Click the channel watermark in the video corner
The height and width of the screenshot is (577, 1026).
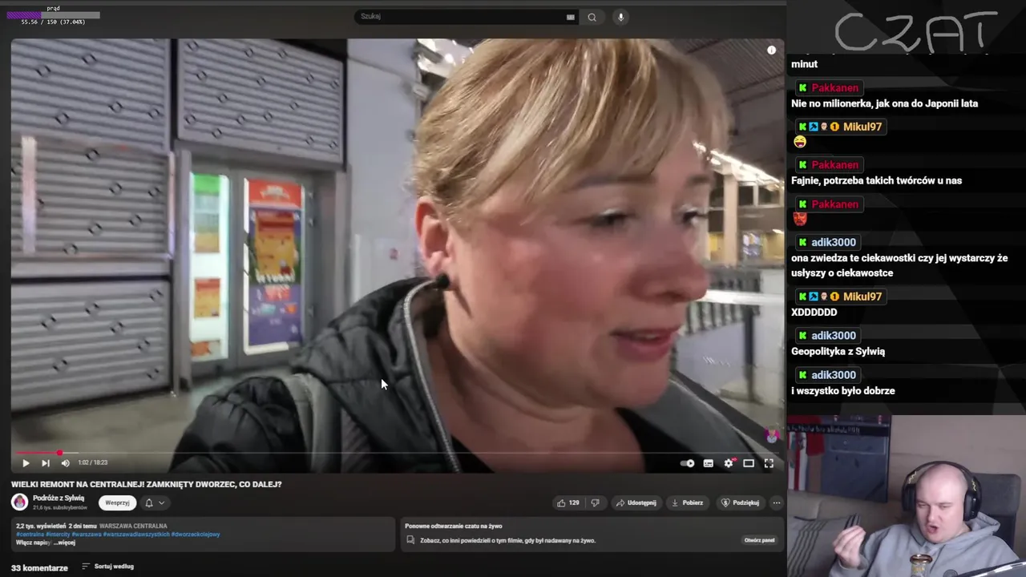coord(771,435)
